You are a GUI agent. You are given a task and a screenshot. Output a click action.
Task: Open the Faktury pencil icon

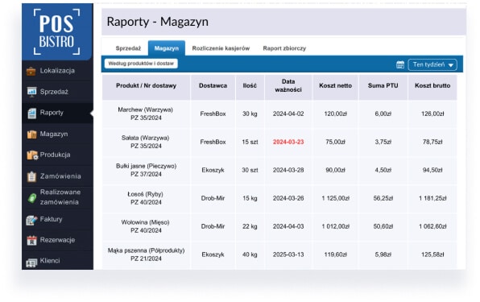tap(31, 220)
